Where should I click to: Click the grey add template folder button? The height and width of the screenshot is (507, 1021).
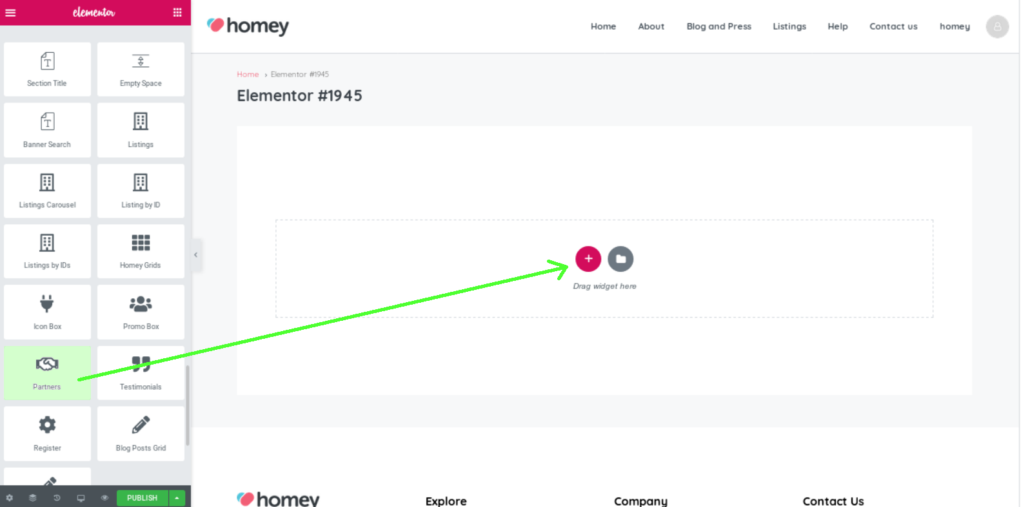pos(620,259)
